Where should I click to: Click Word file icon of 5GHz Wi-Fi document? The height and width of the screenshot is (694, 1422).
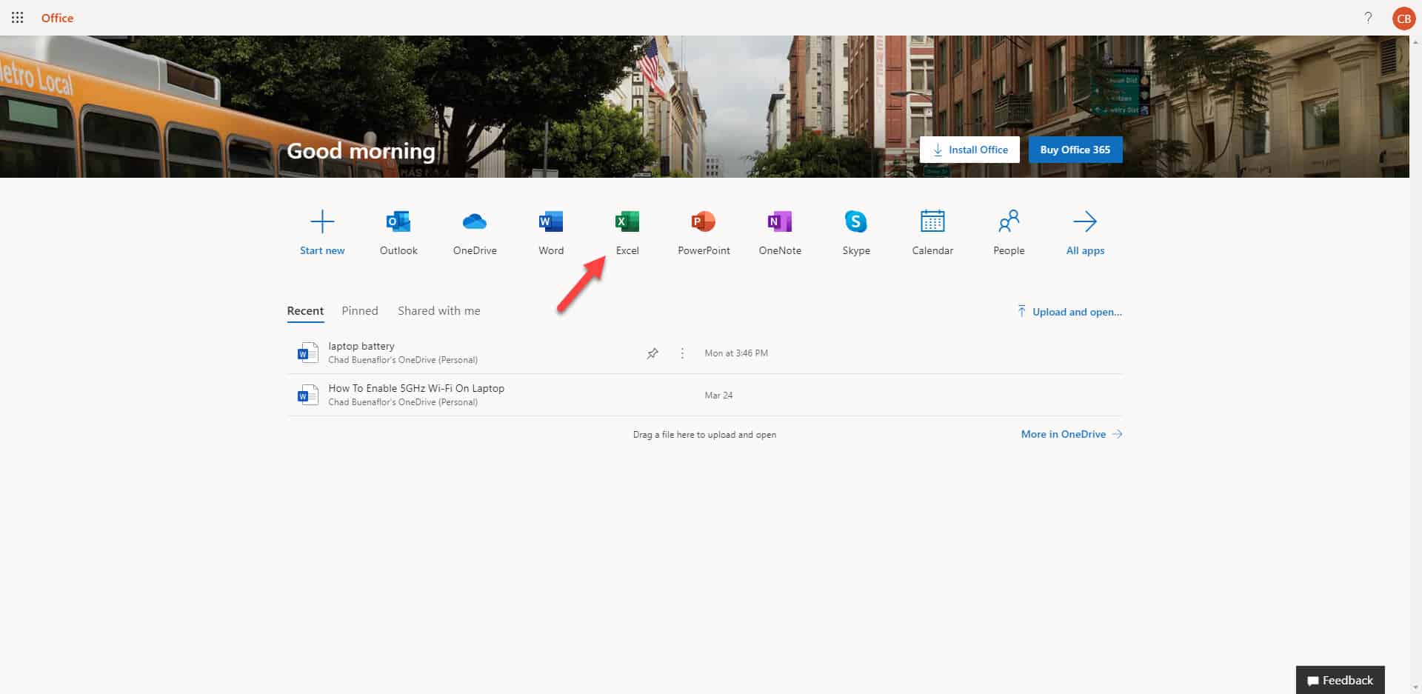tap(307, 395)
